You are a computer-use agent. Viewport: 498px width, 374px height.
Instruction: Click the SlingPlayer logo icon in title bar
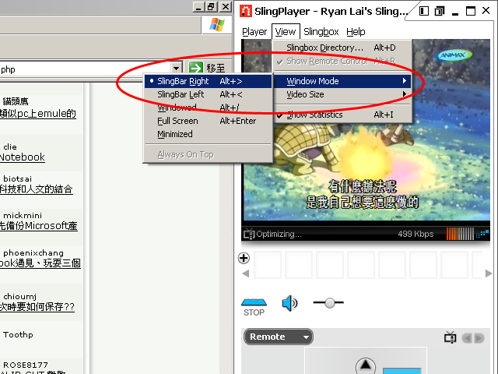(246, 11)
